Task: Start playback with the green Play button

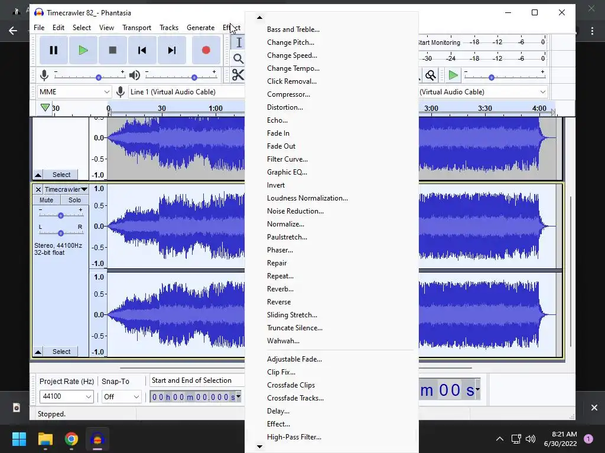Action: point(83,50)
